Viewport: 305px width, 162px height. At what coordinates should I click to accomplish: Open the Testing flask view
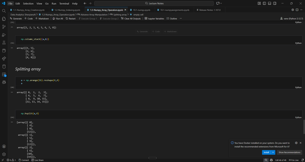pyautogui.click(x=4, y=43)
